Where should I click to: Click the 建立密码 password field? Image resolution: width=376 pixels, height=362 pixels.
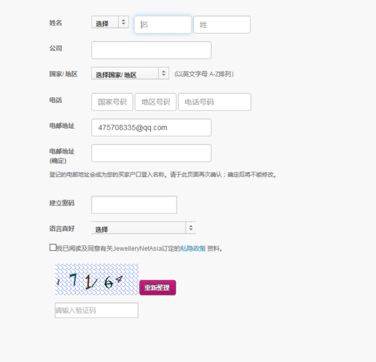[134, 205]
